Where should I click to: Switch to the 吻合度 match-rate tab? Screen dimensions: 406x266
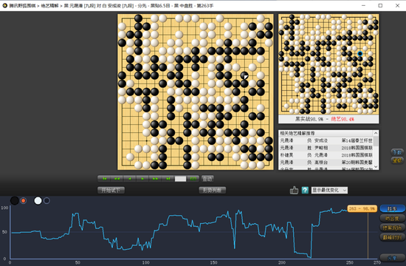coord(392,218)
